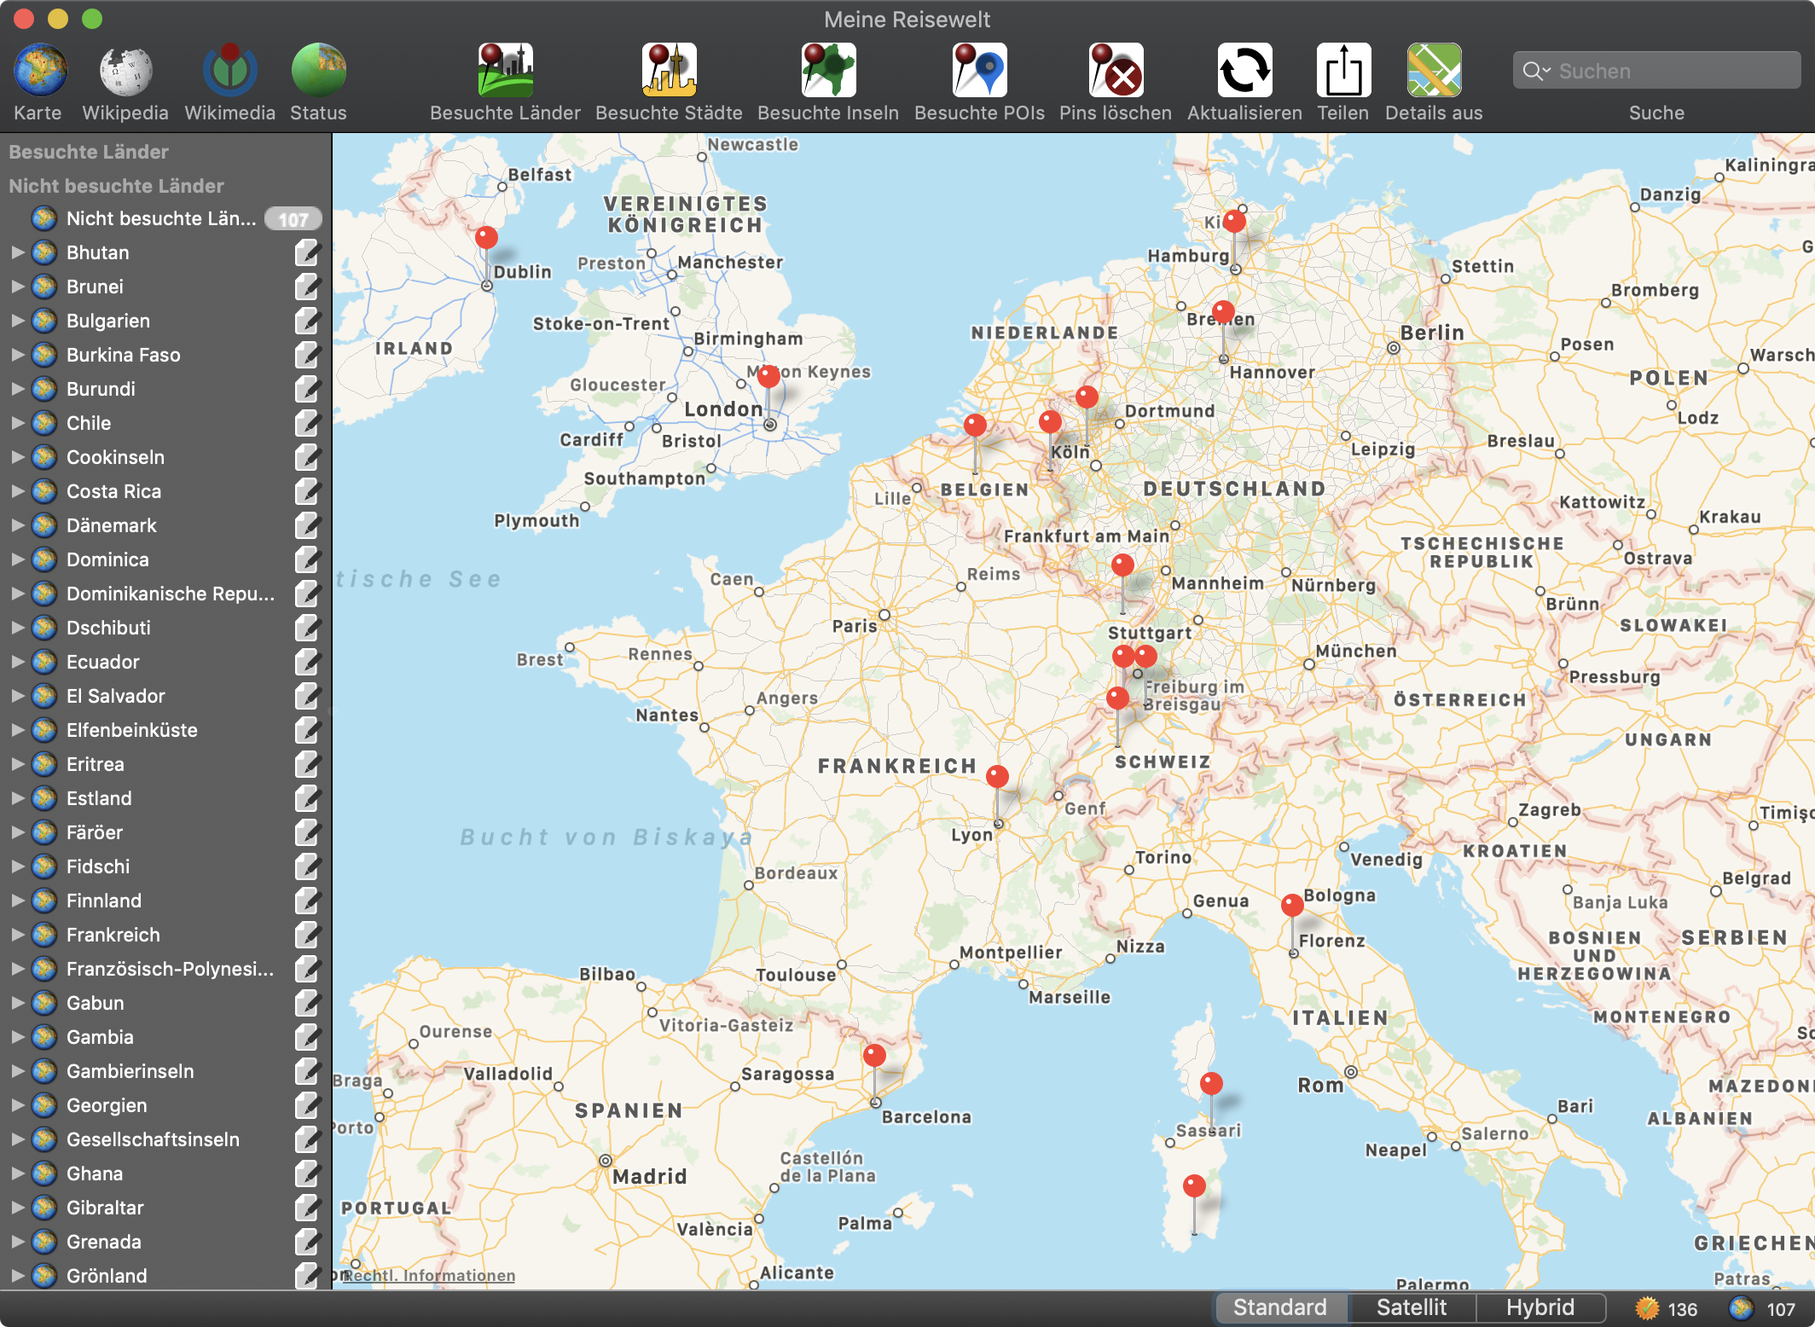The height and width of the screenshot is (1327, 1815).
Task: Click edit icon for Dänemark
Action: (307, 525)
